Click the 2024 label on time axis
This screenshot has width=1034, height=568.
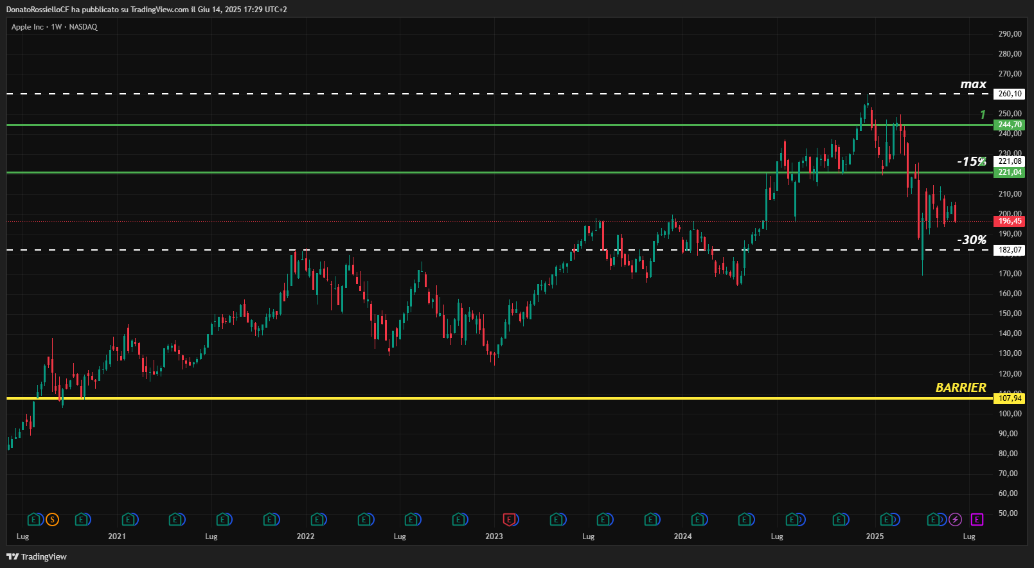point(682,537)
